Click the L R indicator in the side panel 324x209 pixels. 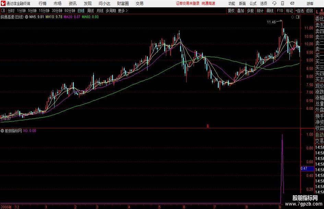coord(320,12)
